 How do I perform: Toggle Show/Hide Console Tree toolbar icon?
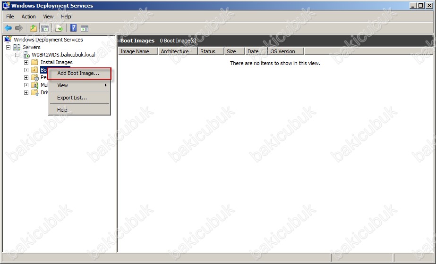[x=44, y=28]
